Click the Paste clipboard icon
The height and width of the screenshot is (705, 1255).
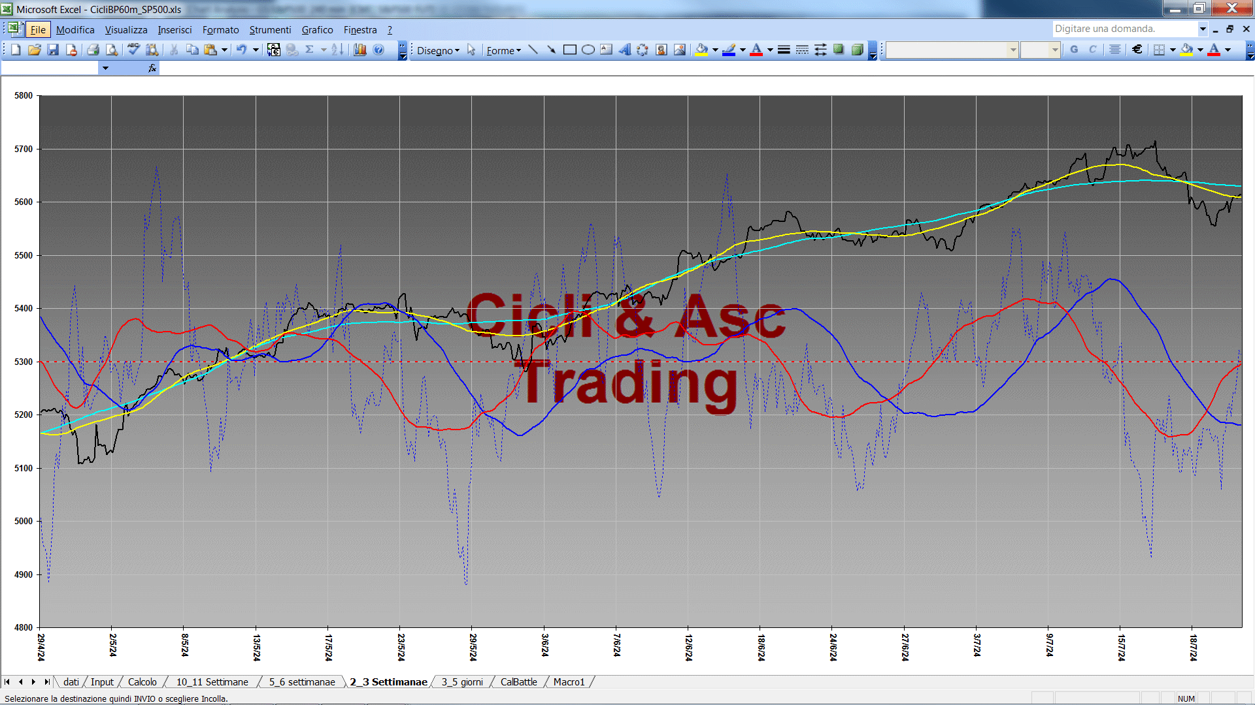210,50
